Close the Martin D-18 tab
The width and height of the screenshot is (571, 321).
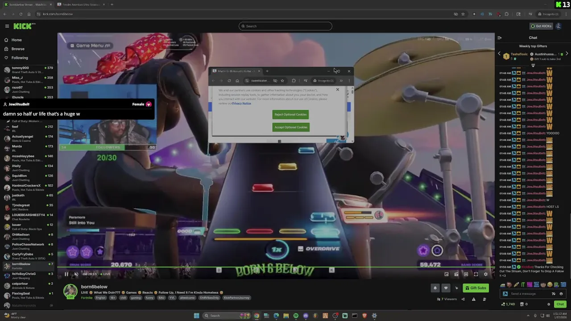click(259, 71)
